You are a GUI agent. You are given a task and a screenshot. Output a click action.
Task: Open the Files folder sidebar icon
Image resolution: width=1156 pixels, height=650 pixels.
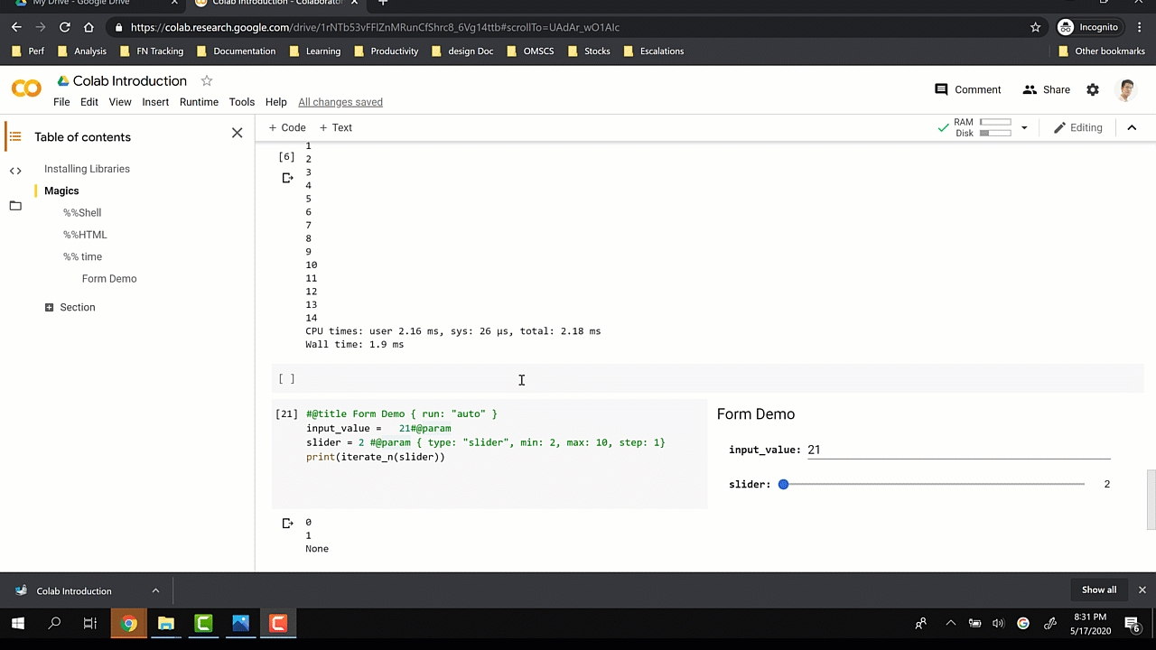(15, 206)
